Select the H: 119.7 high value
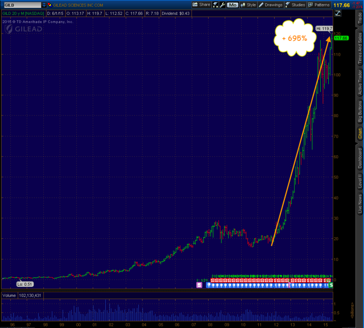Viewport: 364px width, 328px height. (95, 14)
